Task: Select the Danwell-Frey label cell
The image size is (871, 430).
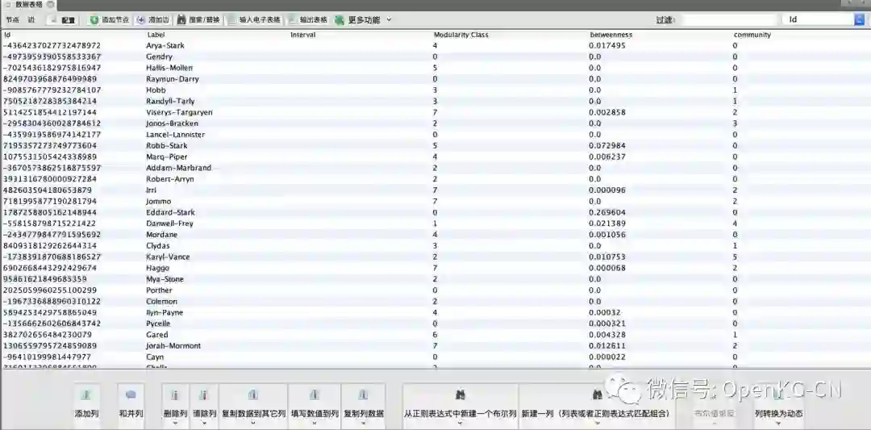Action: click(169, 223)
